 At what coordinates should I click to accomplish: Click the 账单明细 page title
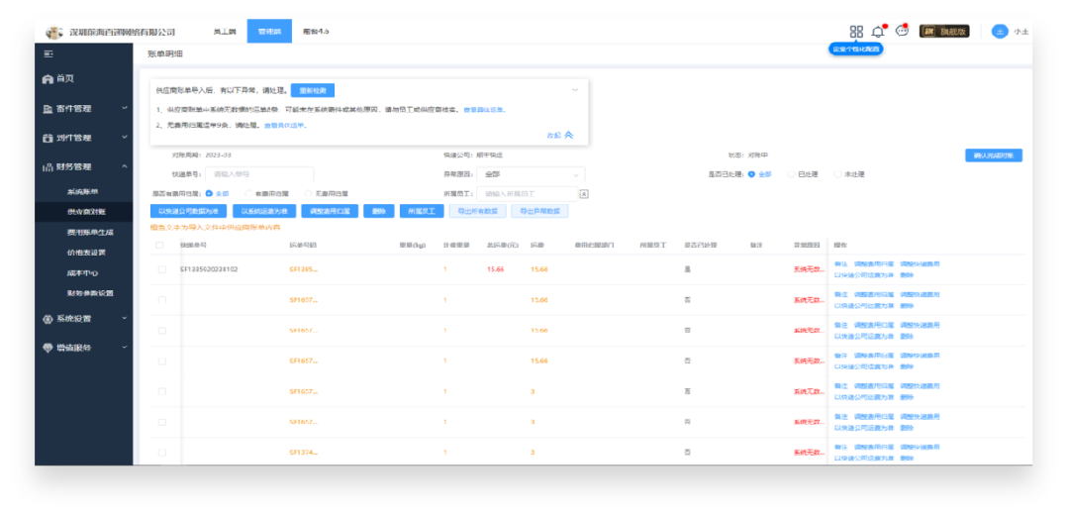coord(165,53)
